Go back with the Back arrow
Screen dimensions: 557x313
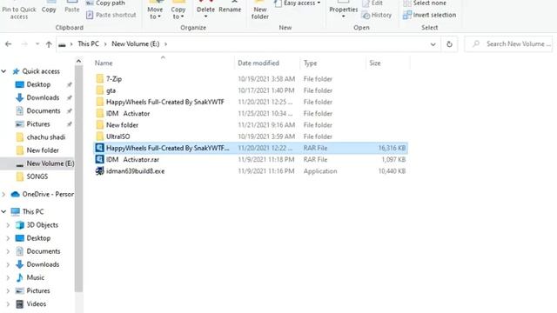point(9,44)
